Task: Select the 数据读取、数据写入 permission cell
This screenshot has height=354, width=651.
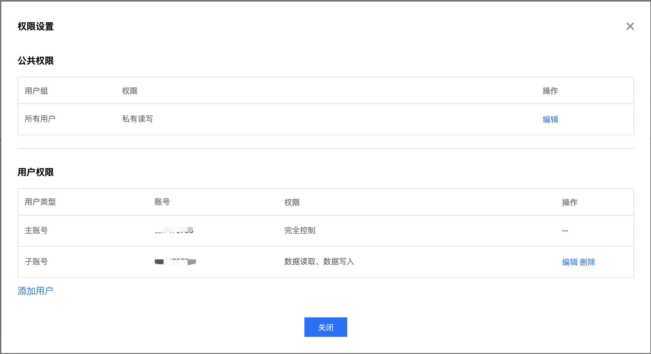Action: coord(319,262)
